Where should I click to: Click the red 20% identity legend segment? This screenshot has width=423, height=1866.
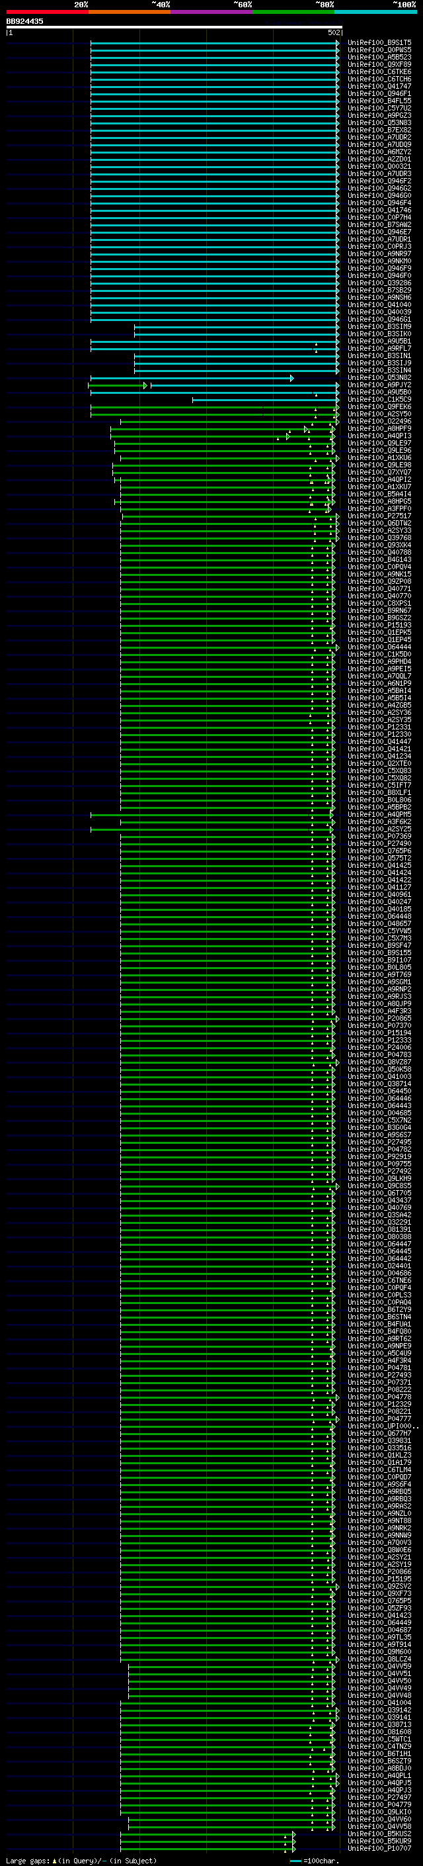pyautogui.click(x=48, y=12)
